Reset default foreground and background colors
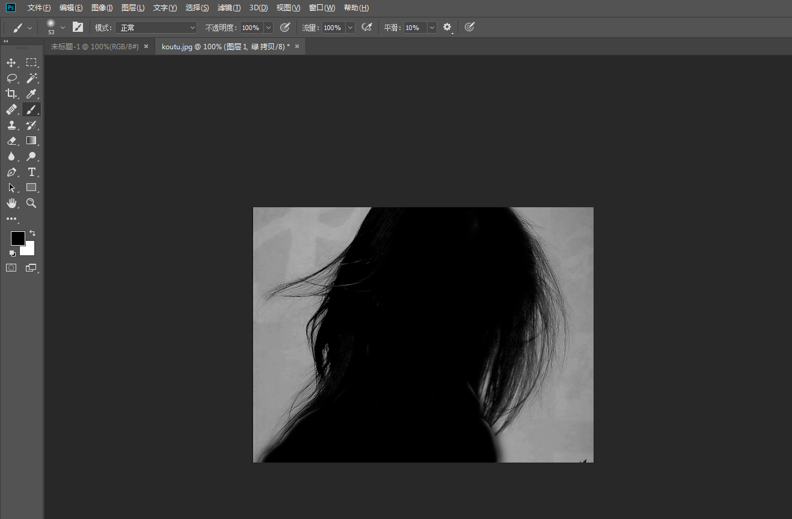 (x=13, y=253)
